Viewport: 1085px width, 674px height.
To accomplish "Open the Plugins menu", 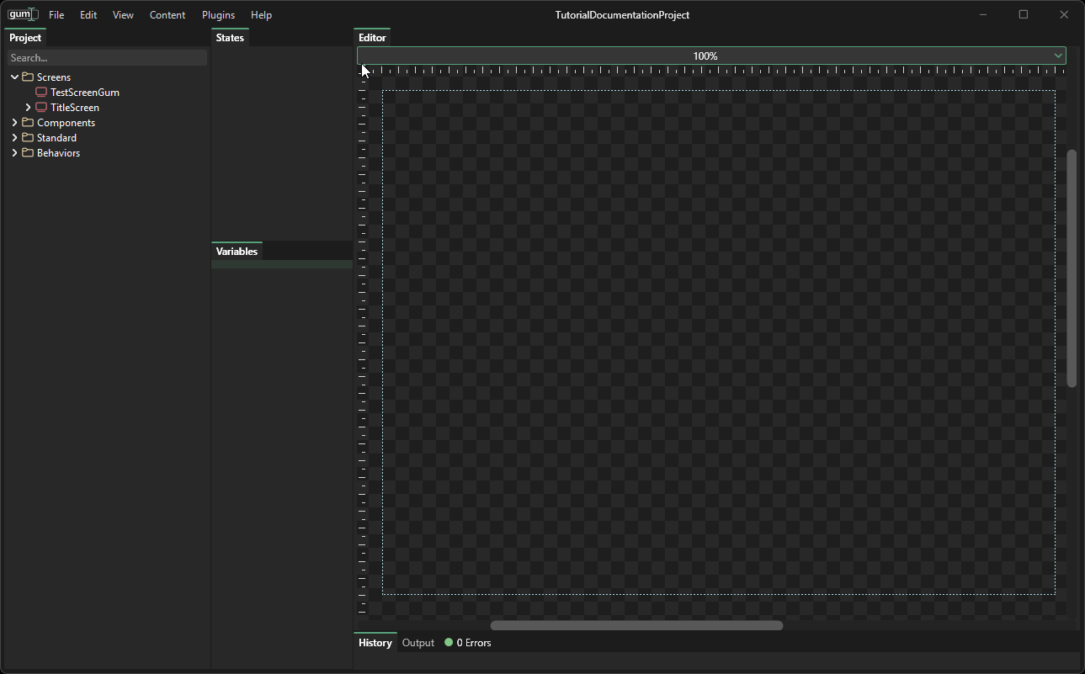I will click(218, 15).
